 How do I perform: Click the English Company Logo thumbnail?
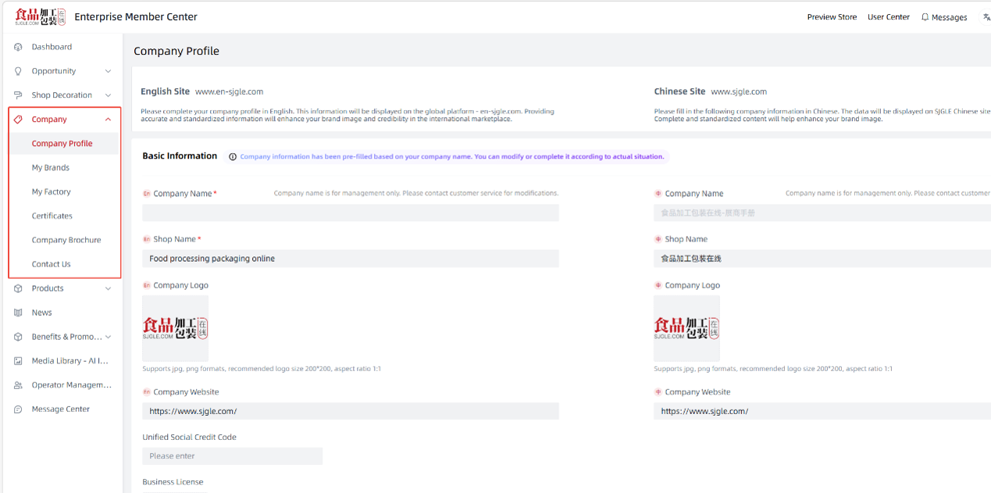tap(175, 328)
